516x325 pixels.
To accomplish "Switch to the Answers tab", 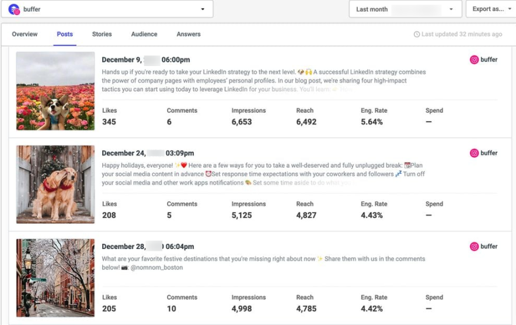I will click(189, 34).
